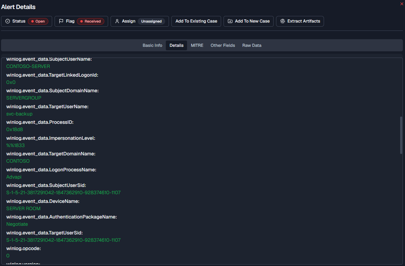This screenshot has height=266, width=405.
Task: Click the Status checkmark circle icon
Action: pos(8,21)
